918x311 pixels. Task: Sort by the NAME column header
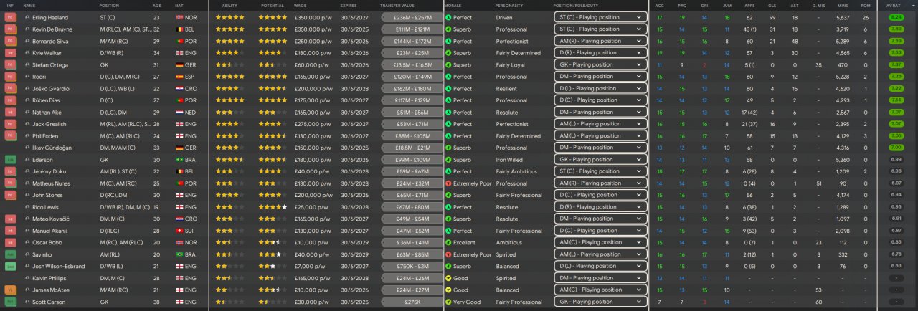point(29,5)
